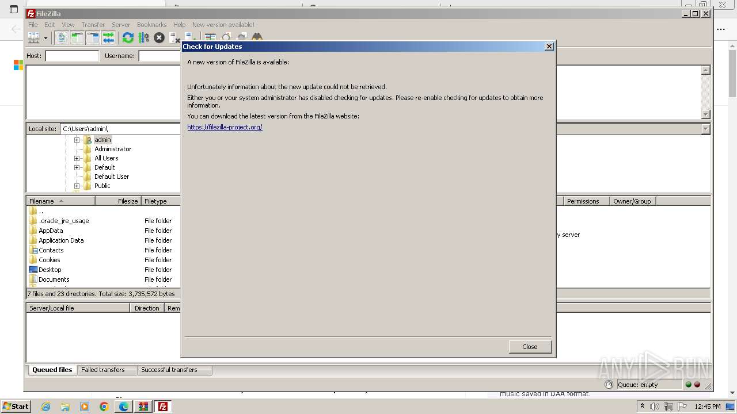Toggle directory comparison icon

[x=226, y=37]
